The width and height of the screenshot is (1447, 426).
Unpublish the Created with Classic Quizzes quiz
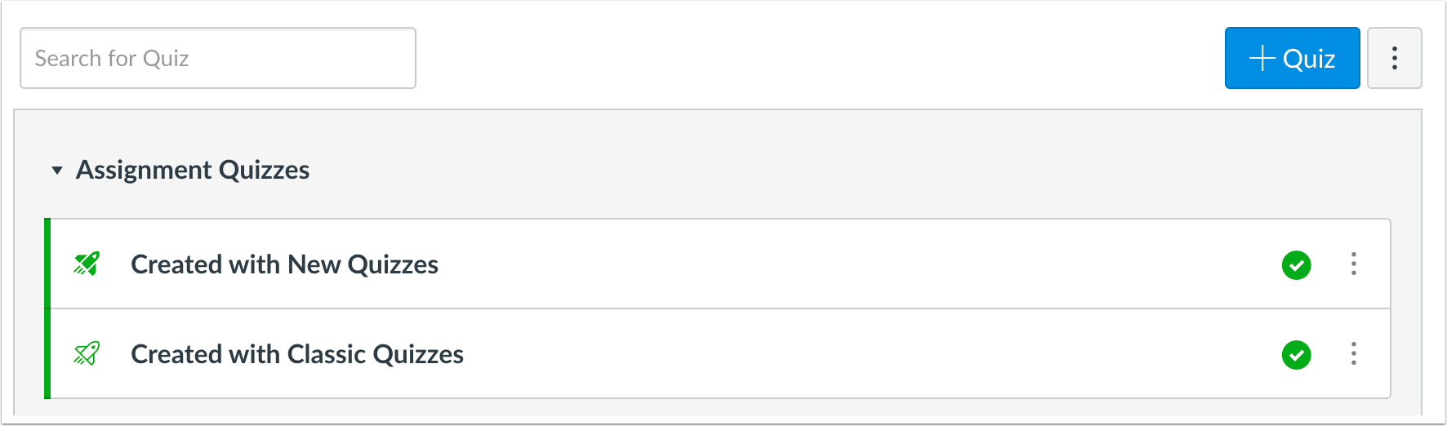[x=1296, y=355]
